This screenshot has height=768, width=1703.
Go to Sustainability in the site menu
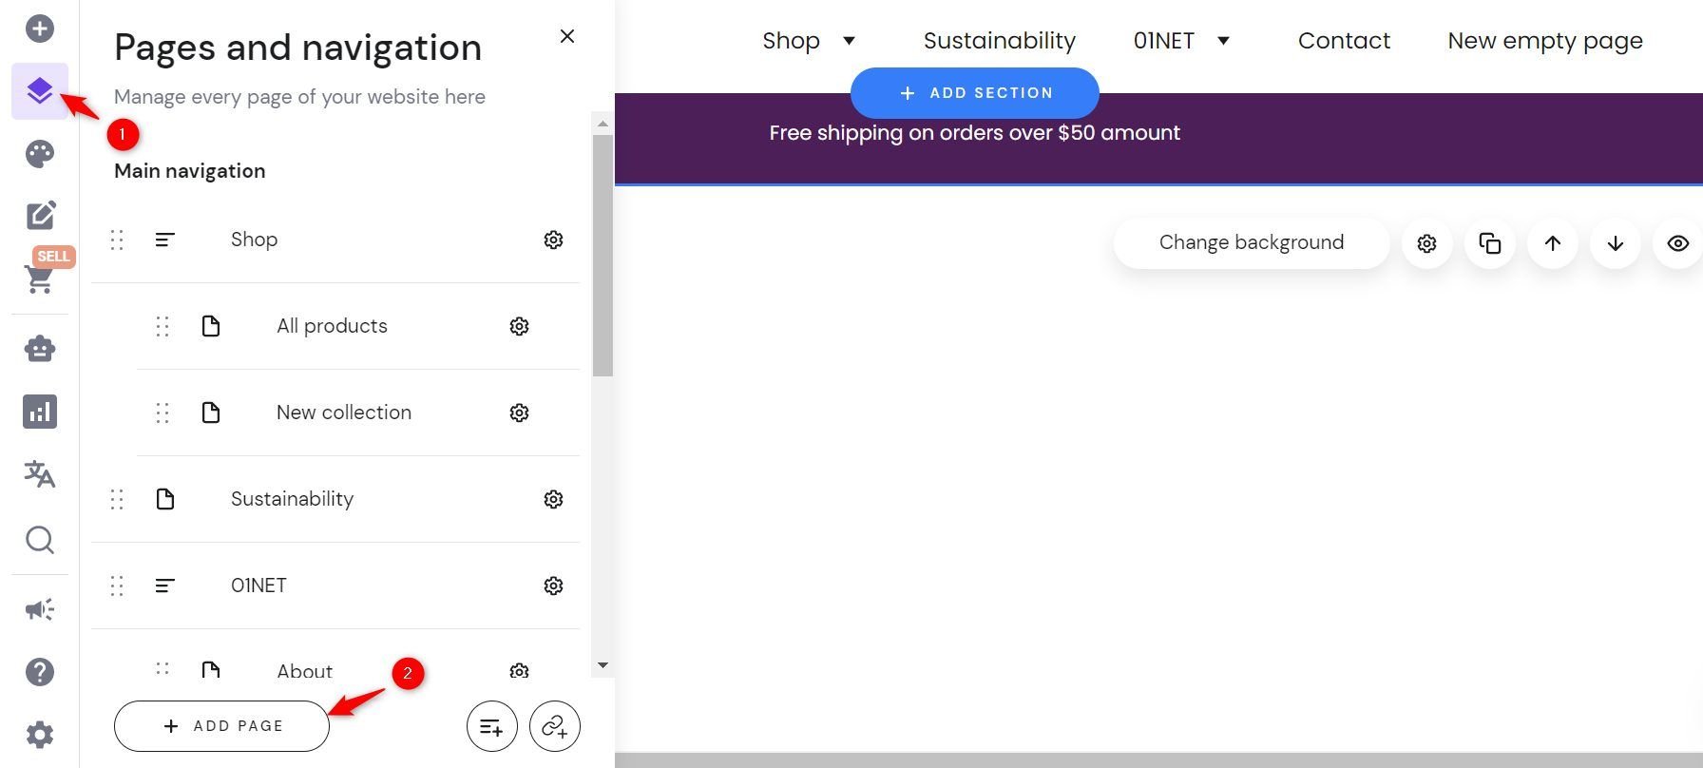click(1000, 41)
